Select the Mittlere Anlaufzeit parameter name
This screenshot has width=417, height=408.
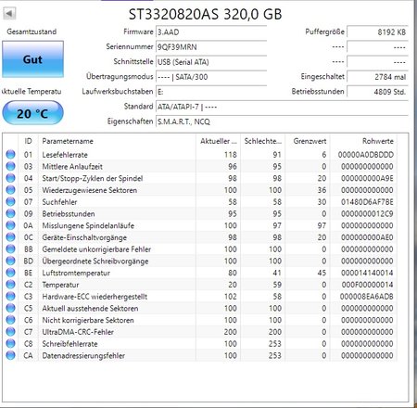72,166
